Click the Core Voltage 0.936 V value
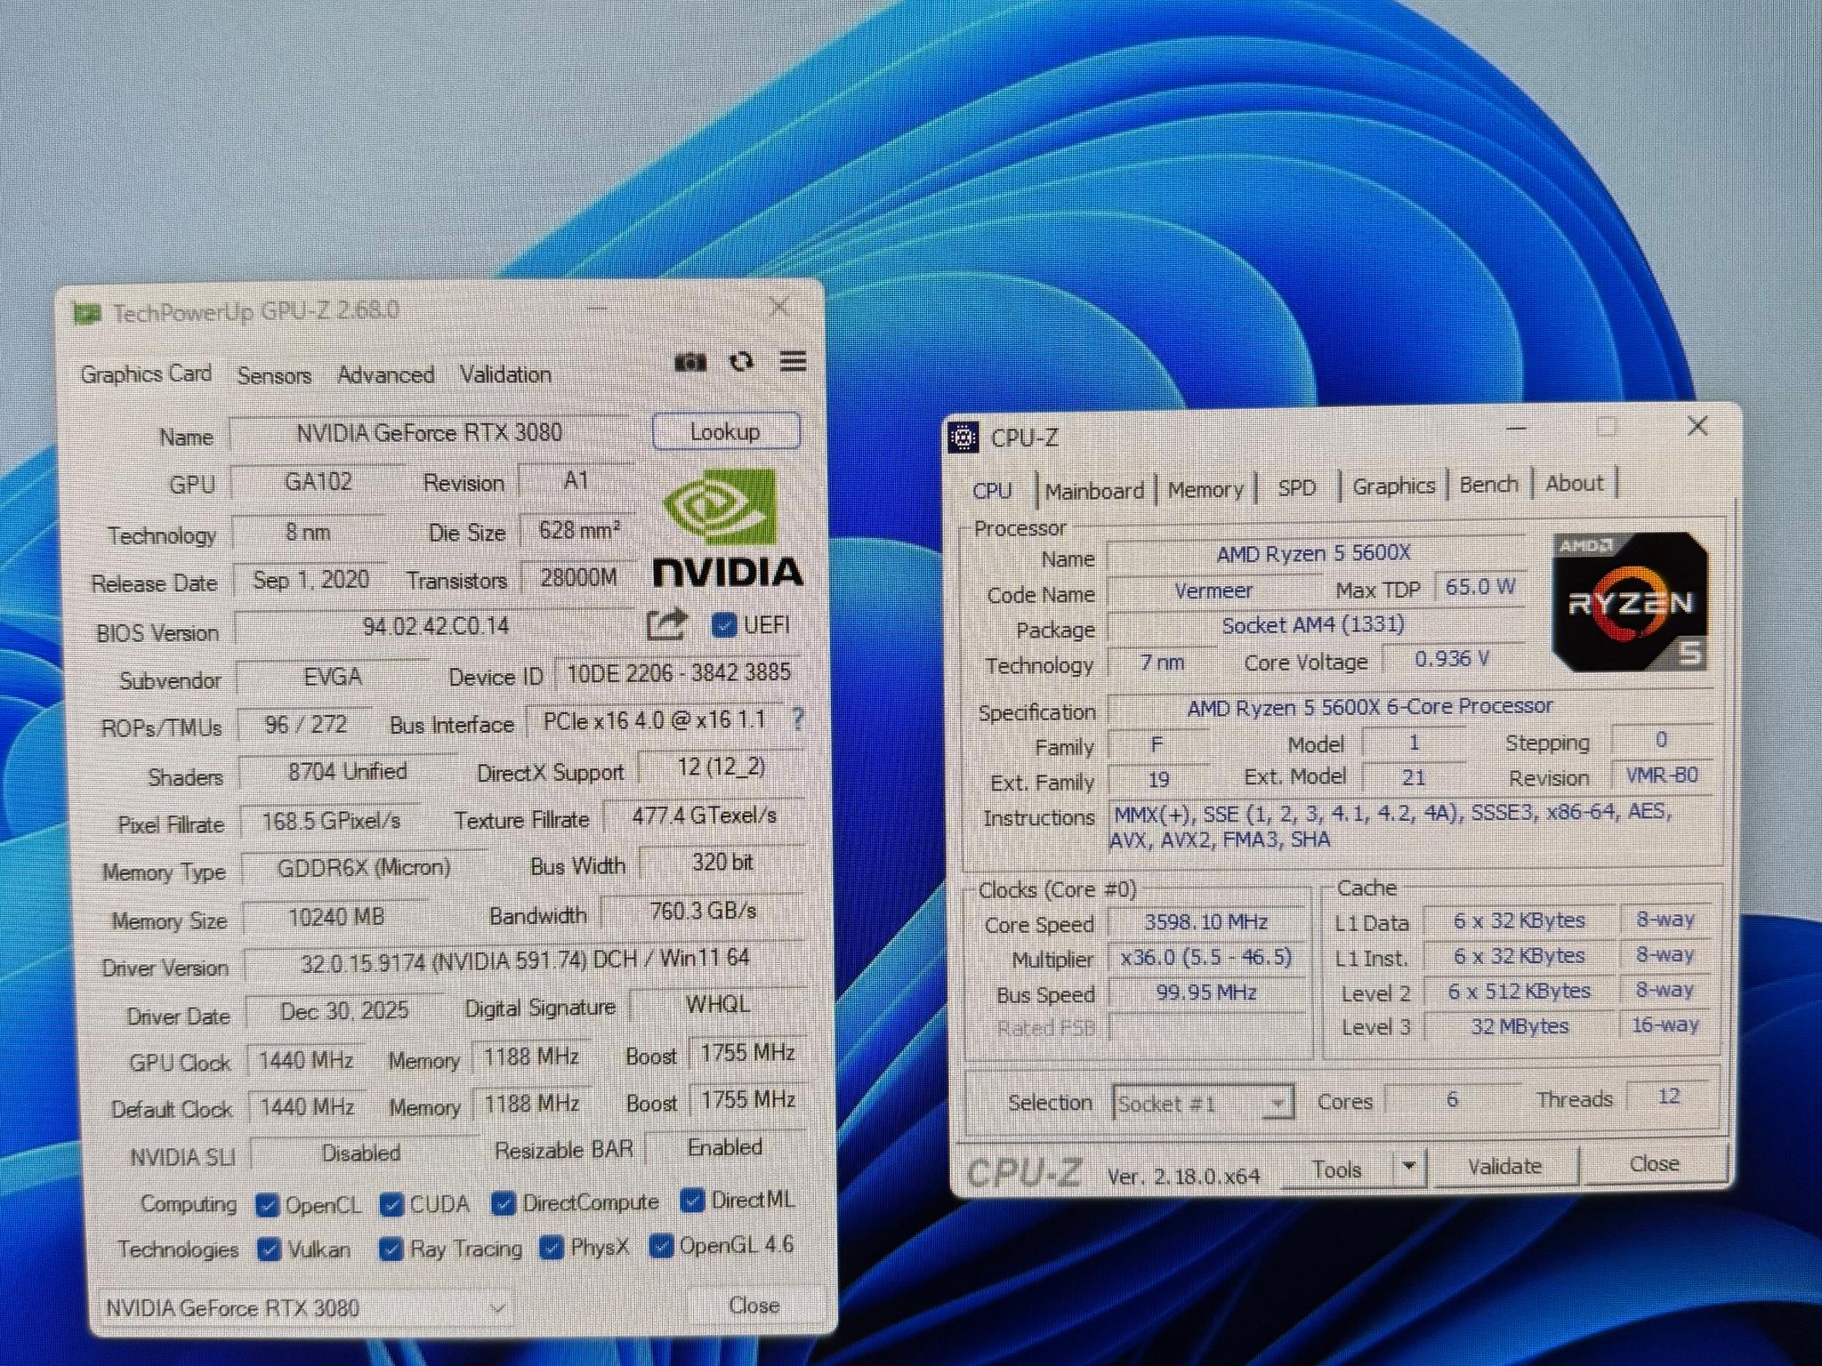This screenshot has height=1366, width=1822. point(1452,659)
